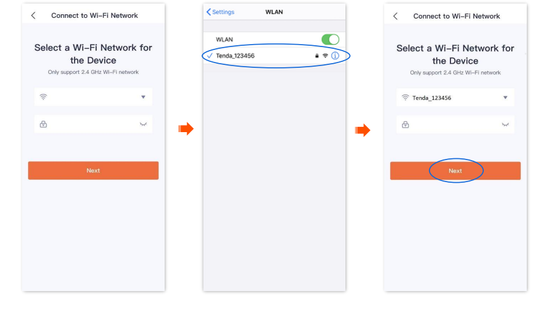This screenshot has width=556, height=322.
Task: Click Wi-Fi icon beside Tenda_123456 dropdown text
Action: coord(405,98)
